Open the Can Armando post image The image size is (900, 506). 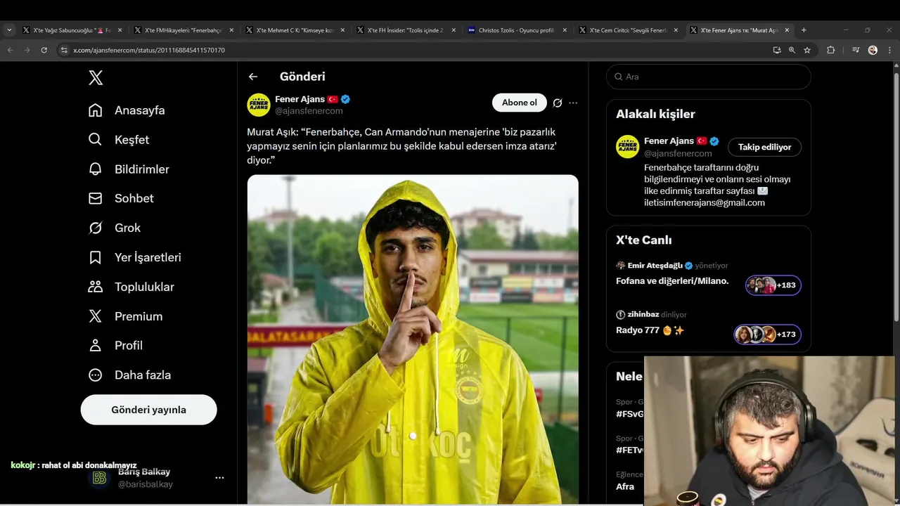click(x=413, y=339)
